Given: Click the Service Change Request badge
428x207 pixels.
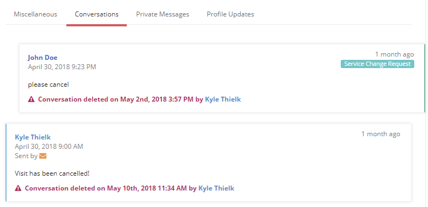Looking at the screenshot, I should [x=377, y=64].
